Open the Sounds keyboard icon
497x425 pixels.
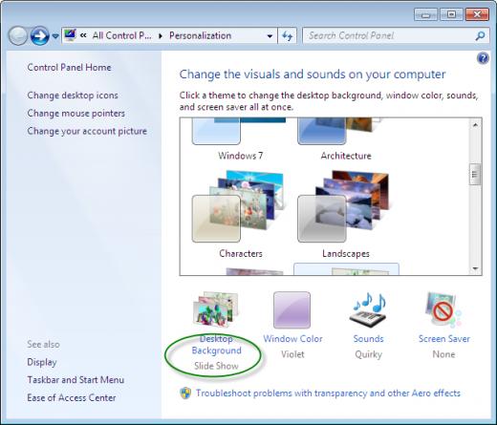pos(369,309)
